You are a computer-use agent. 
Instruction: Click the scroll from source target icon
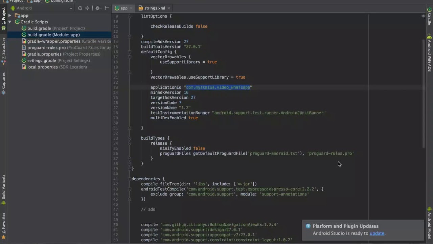click(x=80, y=8)
